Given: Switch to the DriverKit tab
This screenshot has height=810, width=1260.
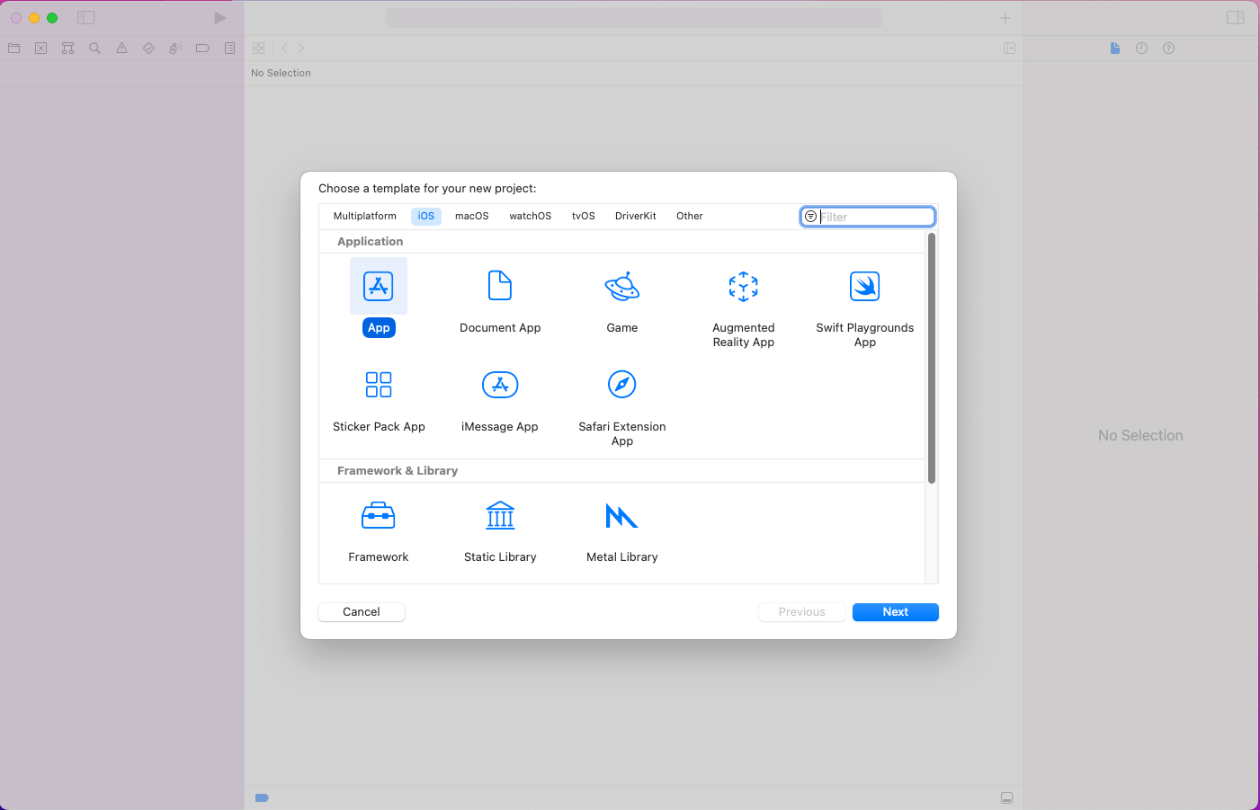Looking at the screenshot, I should tap(635, 217).
